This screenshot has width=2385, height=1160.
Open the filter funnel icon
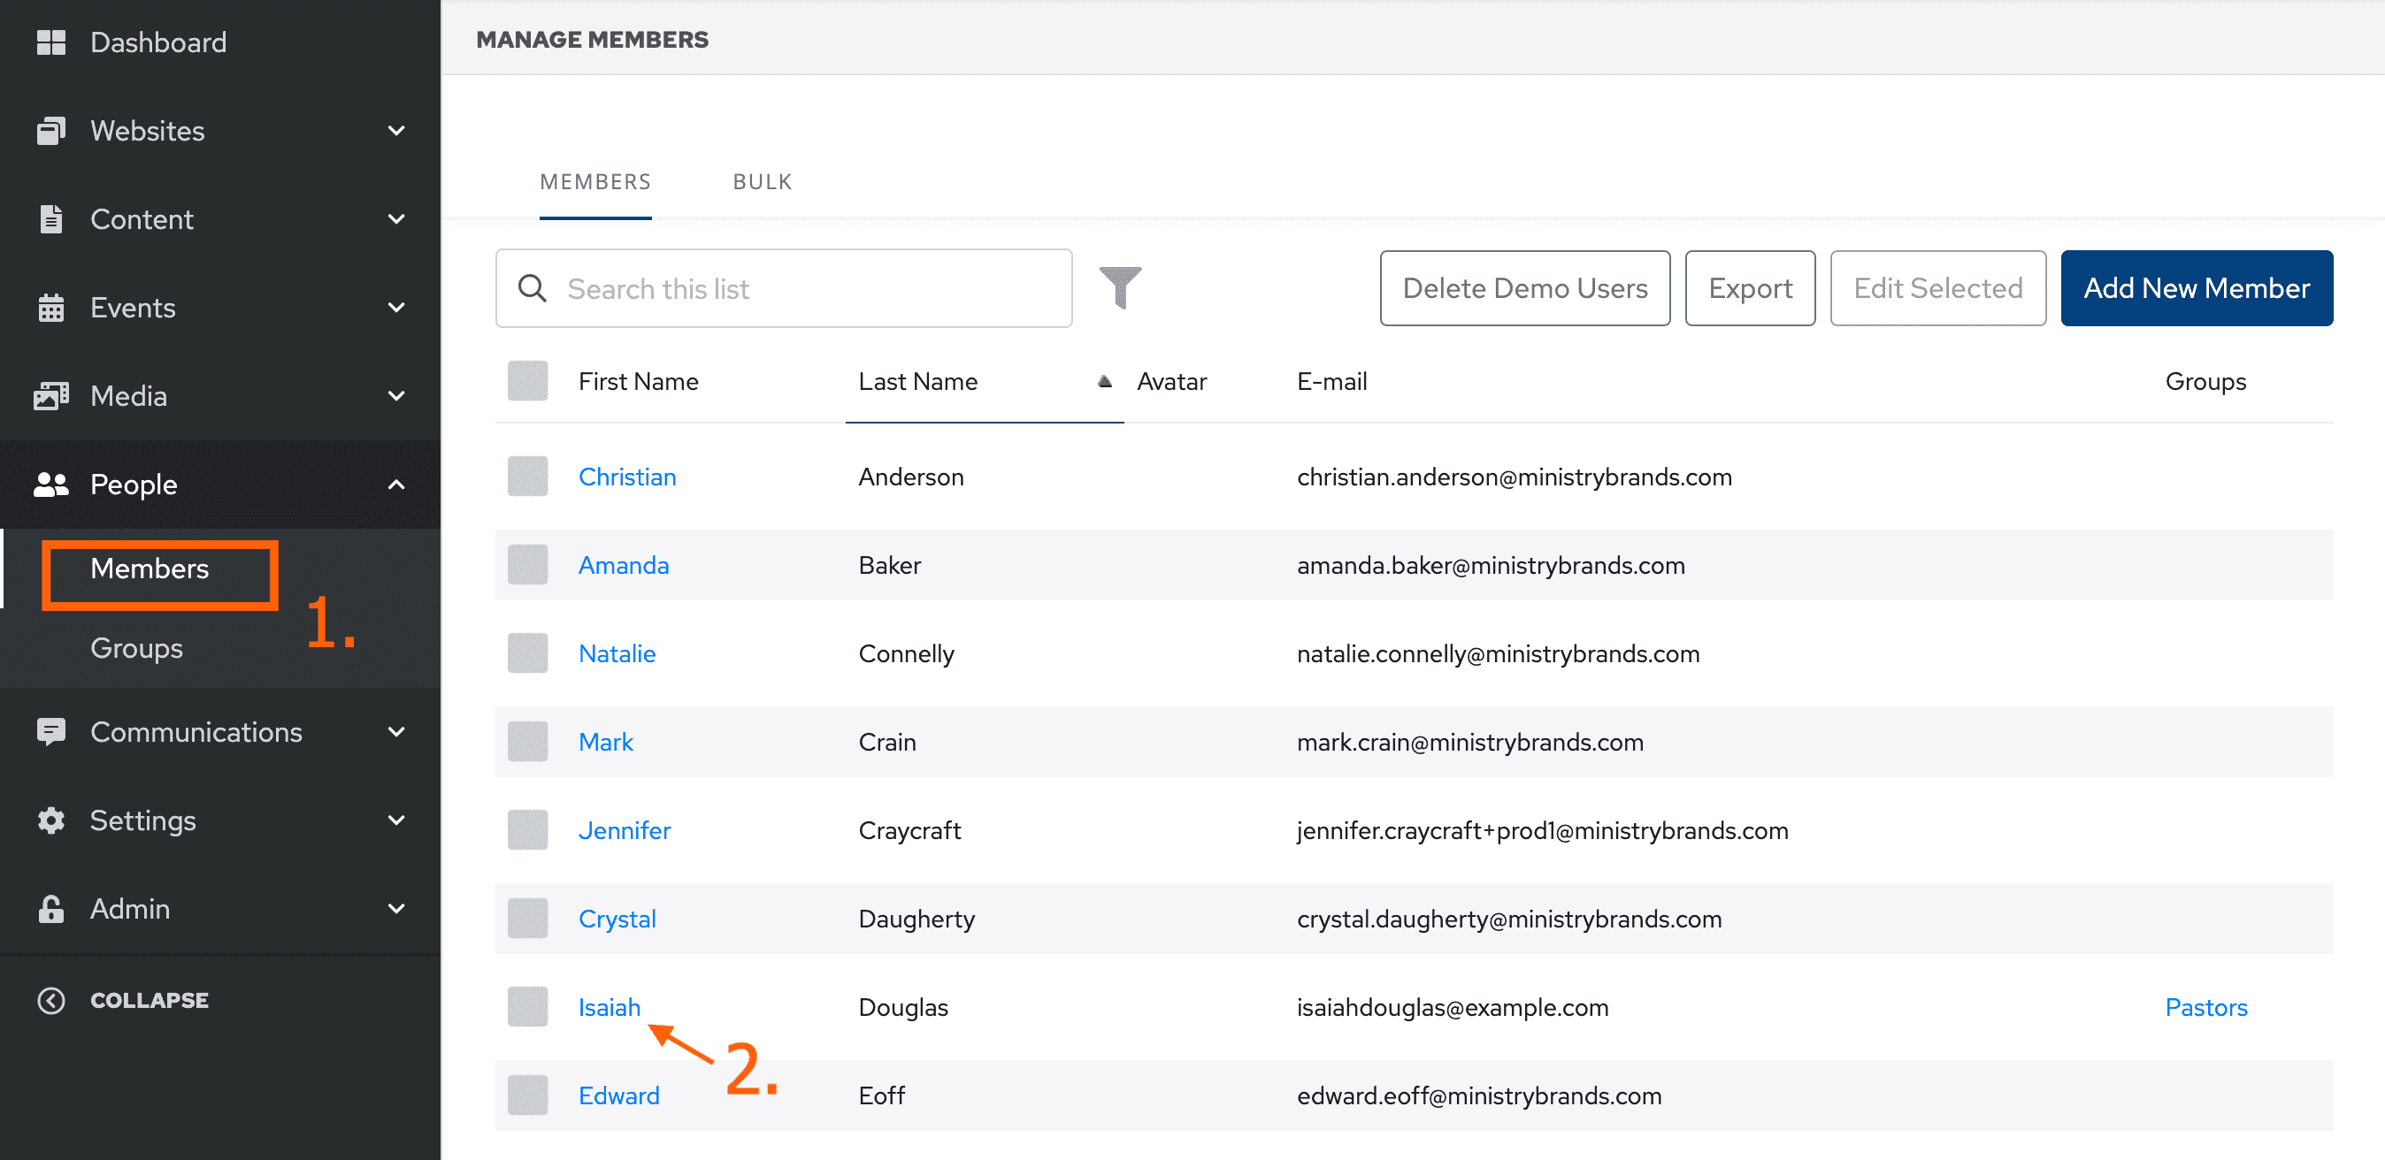[x=1119, y=287]
